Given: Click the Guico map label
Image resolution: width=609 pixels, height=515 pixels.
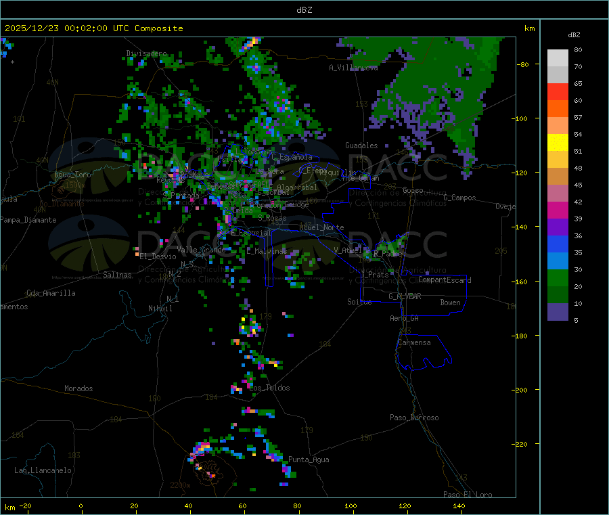Looking at the screenshot, I should (413, 190).
